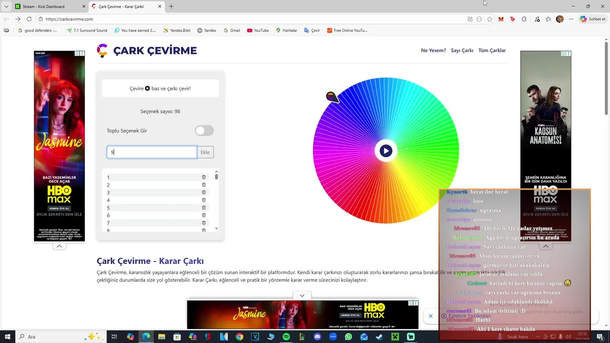Open the browser profile avatar
This screenshot has height=343, width=610.
click(559, 19)
